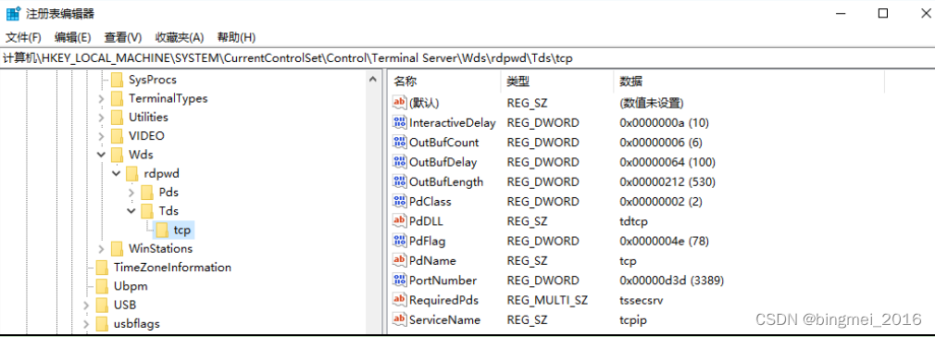The image size is (935, 337).
Task: Select the TerminalTypes folder icon
Action: click(x=118, y=98)
